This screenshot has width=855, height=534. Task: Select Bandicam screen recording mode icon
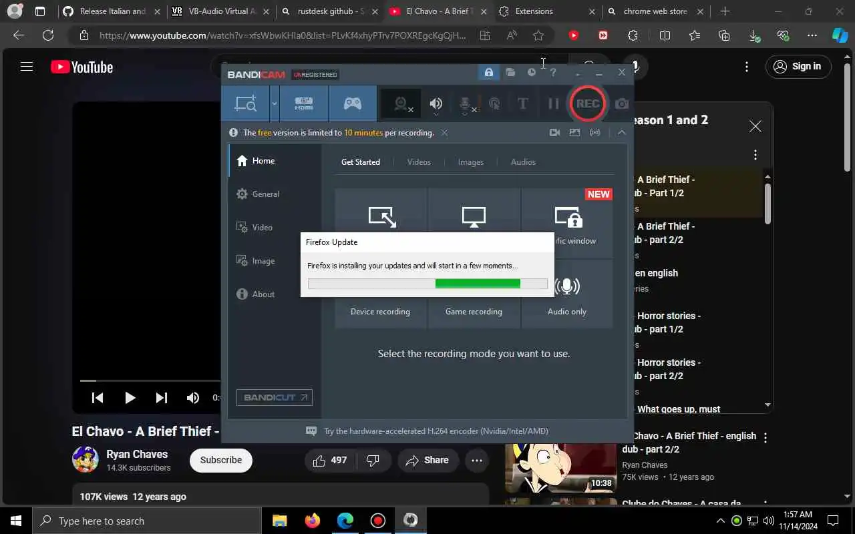click(x=246, y=103)
